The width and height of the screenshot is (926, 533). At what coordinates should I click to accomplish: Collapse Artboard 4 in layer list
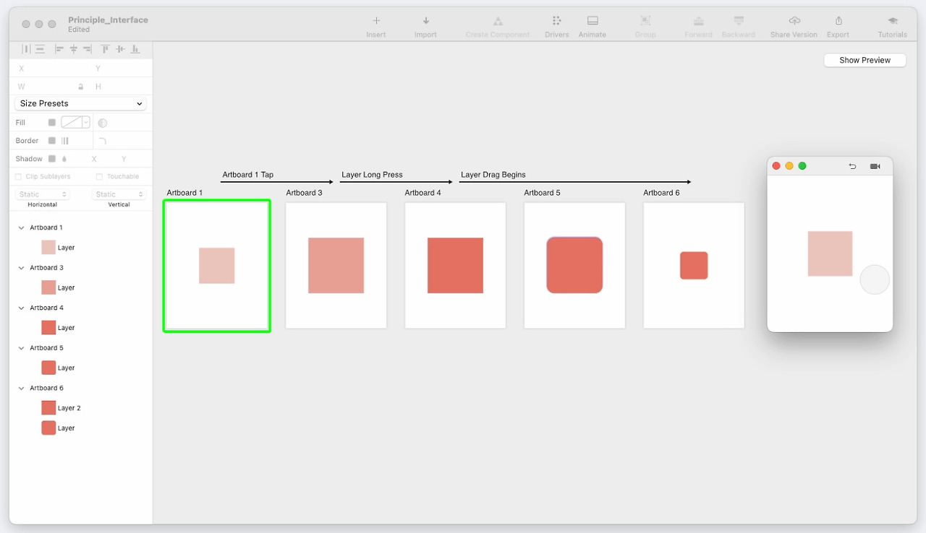pyautogui.click(x=21, y=308)
